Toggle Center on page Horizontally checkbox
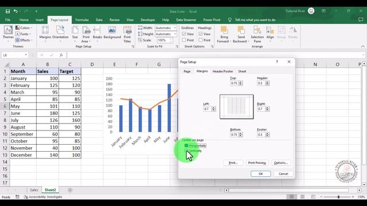 pos(186,145)
